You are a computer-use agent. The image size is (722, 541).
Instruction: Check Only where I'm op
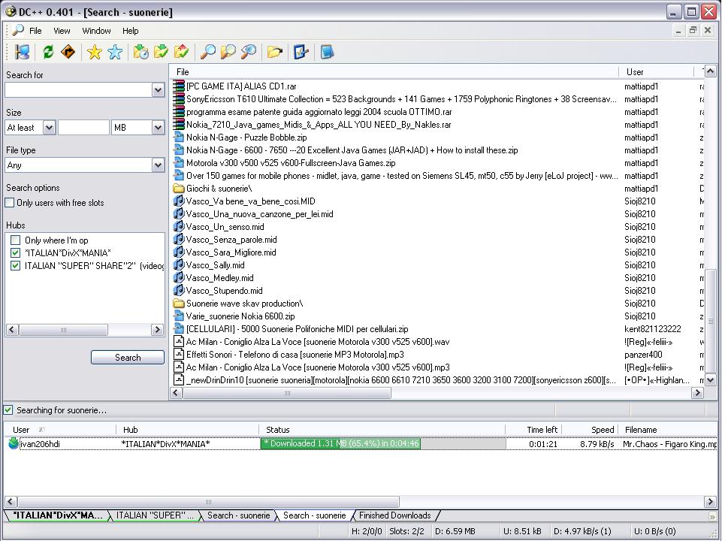tap(15, 240)
